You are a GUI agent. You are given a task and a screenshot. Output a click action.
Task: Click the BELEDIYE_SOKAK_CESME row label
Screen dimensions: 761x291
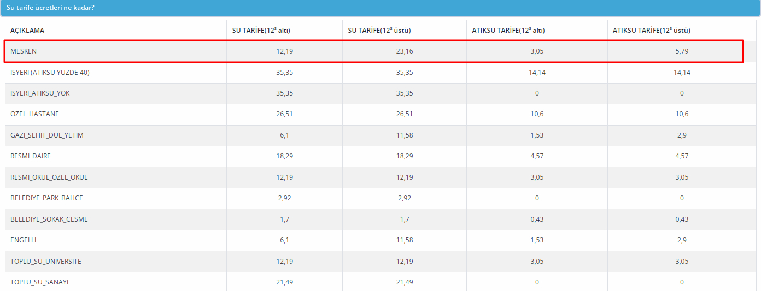click(x=49, y=219)
